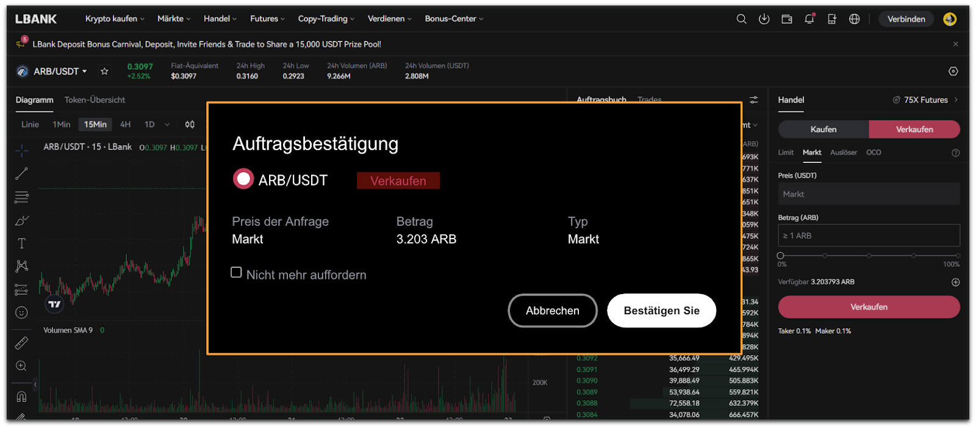Select the 1D chart interval
The image size is (976, 429).
tap(149, 124)
